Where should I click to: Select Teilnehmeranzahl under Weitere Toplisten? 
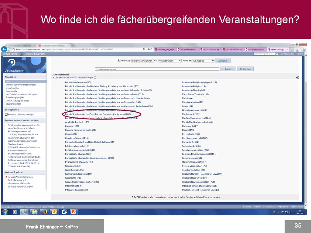(17, 180)
